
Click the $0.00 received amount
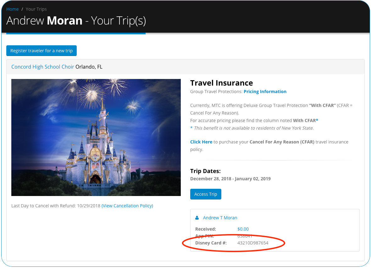(243, 229)
